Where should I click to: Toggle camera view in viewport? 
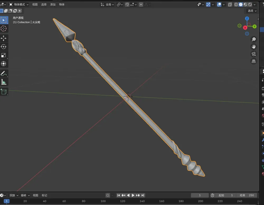[x=253, y=54]
